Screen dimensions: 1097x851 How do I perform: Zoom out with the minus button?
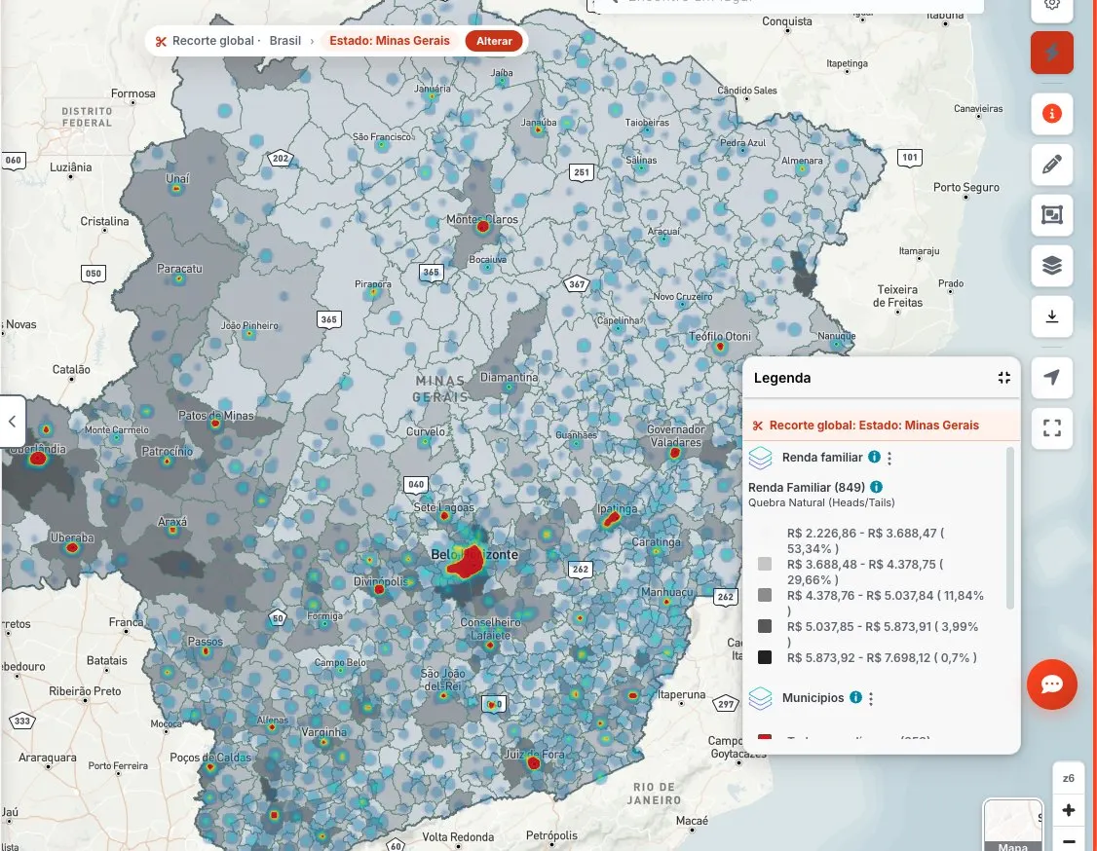[x=1069, y=840]
